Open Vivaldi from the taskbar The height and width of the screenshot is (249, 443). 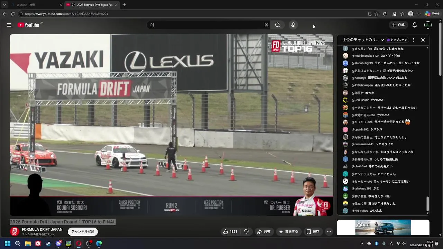point(38,243)
